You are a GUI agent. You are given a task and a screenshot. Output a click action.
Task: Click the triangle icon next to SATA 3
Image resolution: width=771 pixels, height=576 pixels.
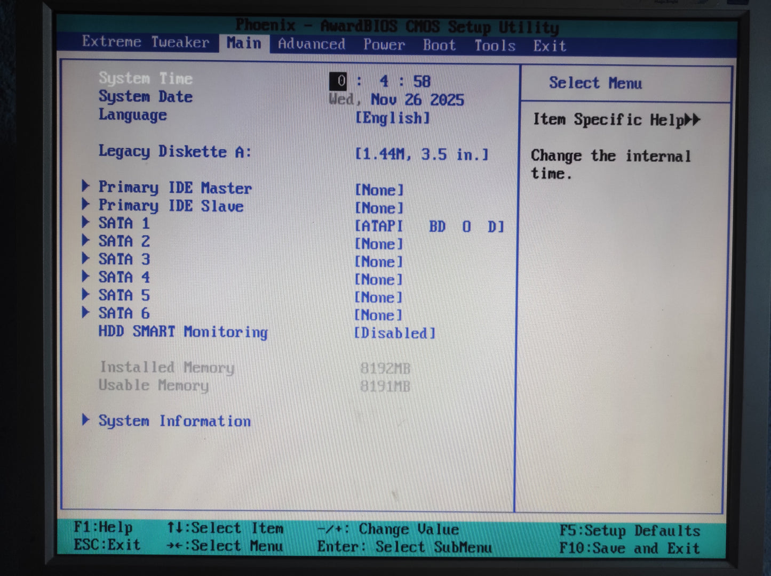[x=85, y=258]
